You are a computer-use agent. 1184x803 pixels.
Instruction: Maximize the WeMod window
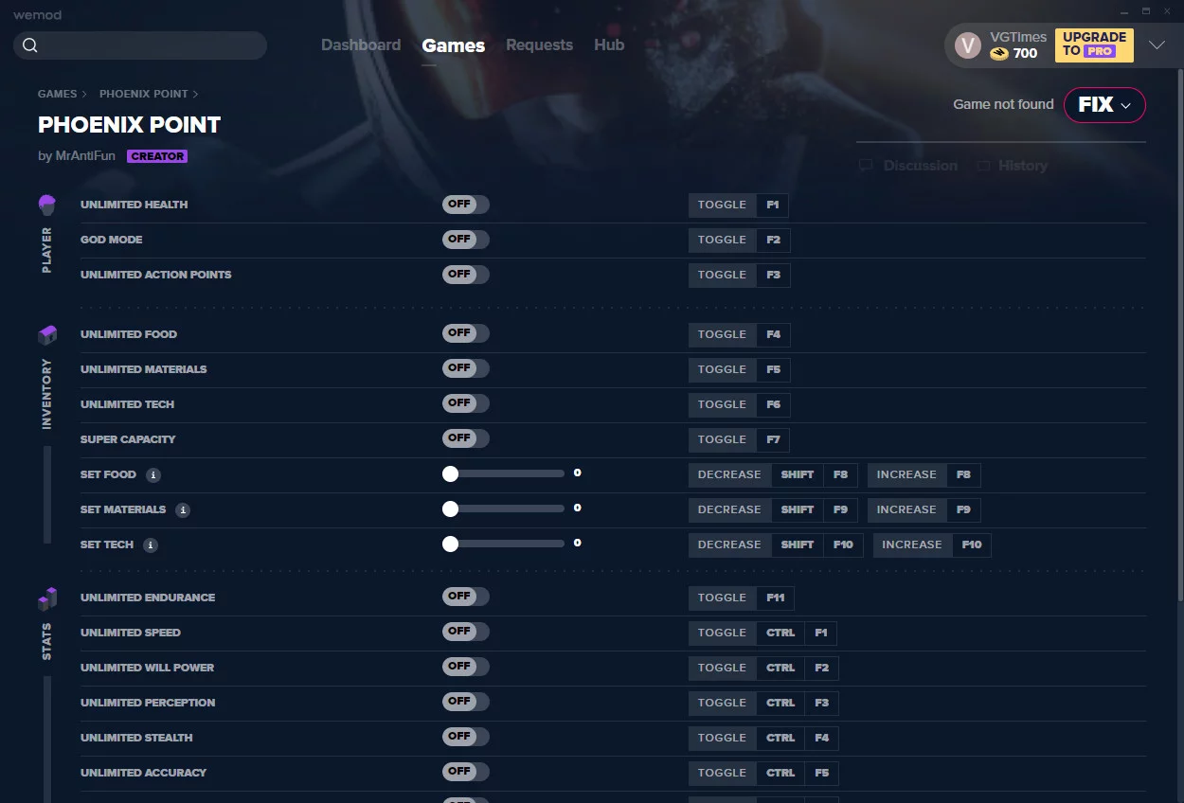[x=1145, y=11]
